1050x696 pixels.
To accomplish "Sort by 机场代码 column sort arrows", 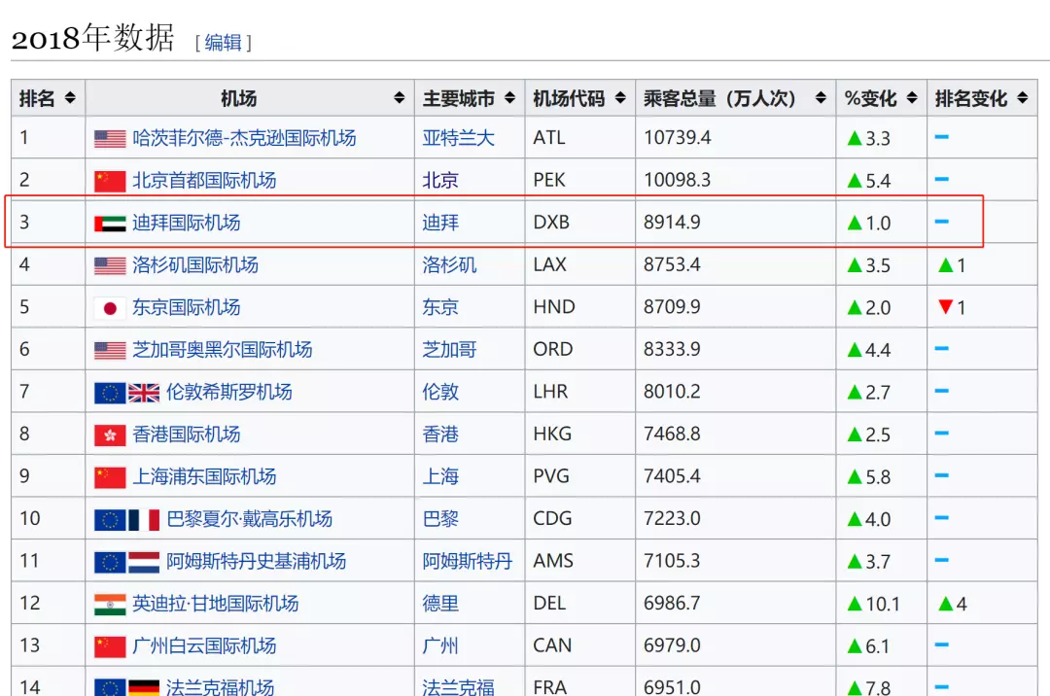I will [x=620, y=98].
